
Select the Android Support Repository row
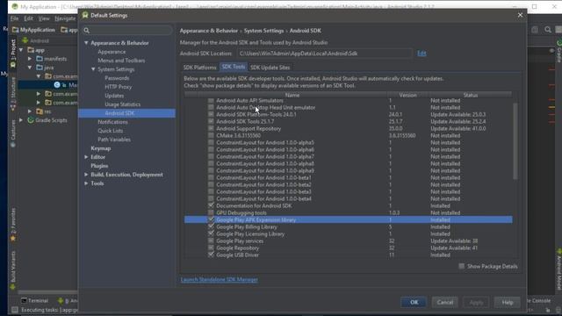pos(348,129)
